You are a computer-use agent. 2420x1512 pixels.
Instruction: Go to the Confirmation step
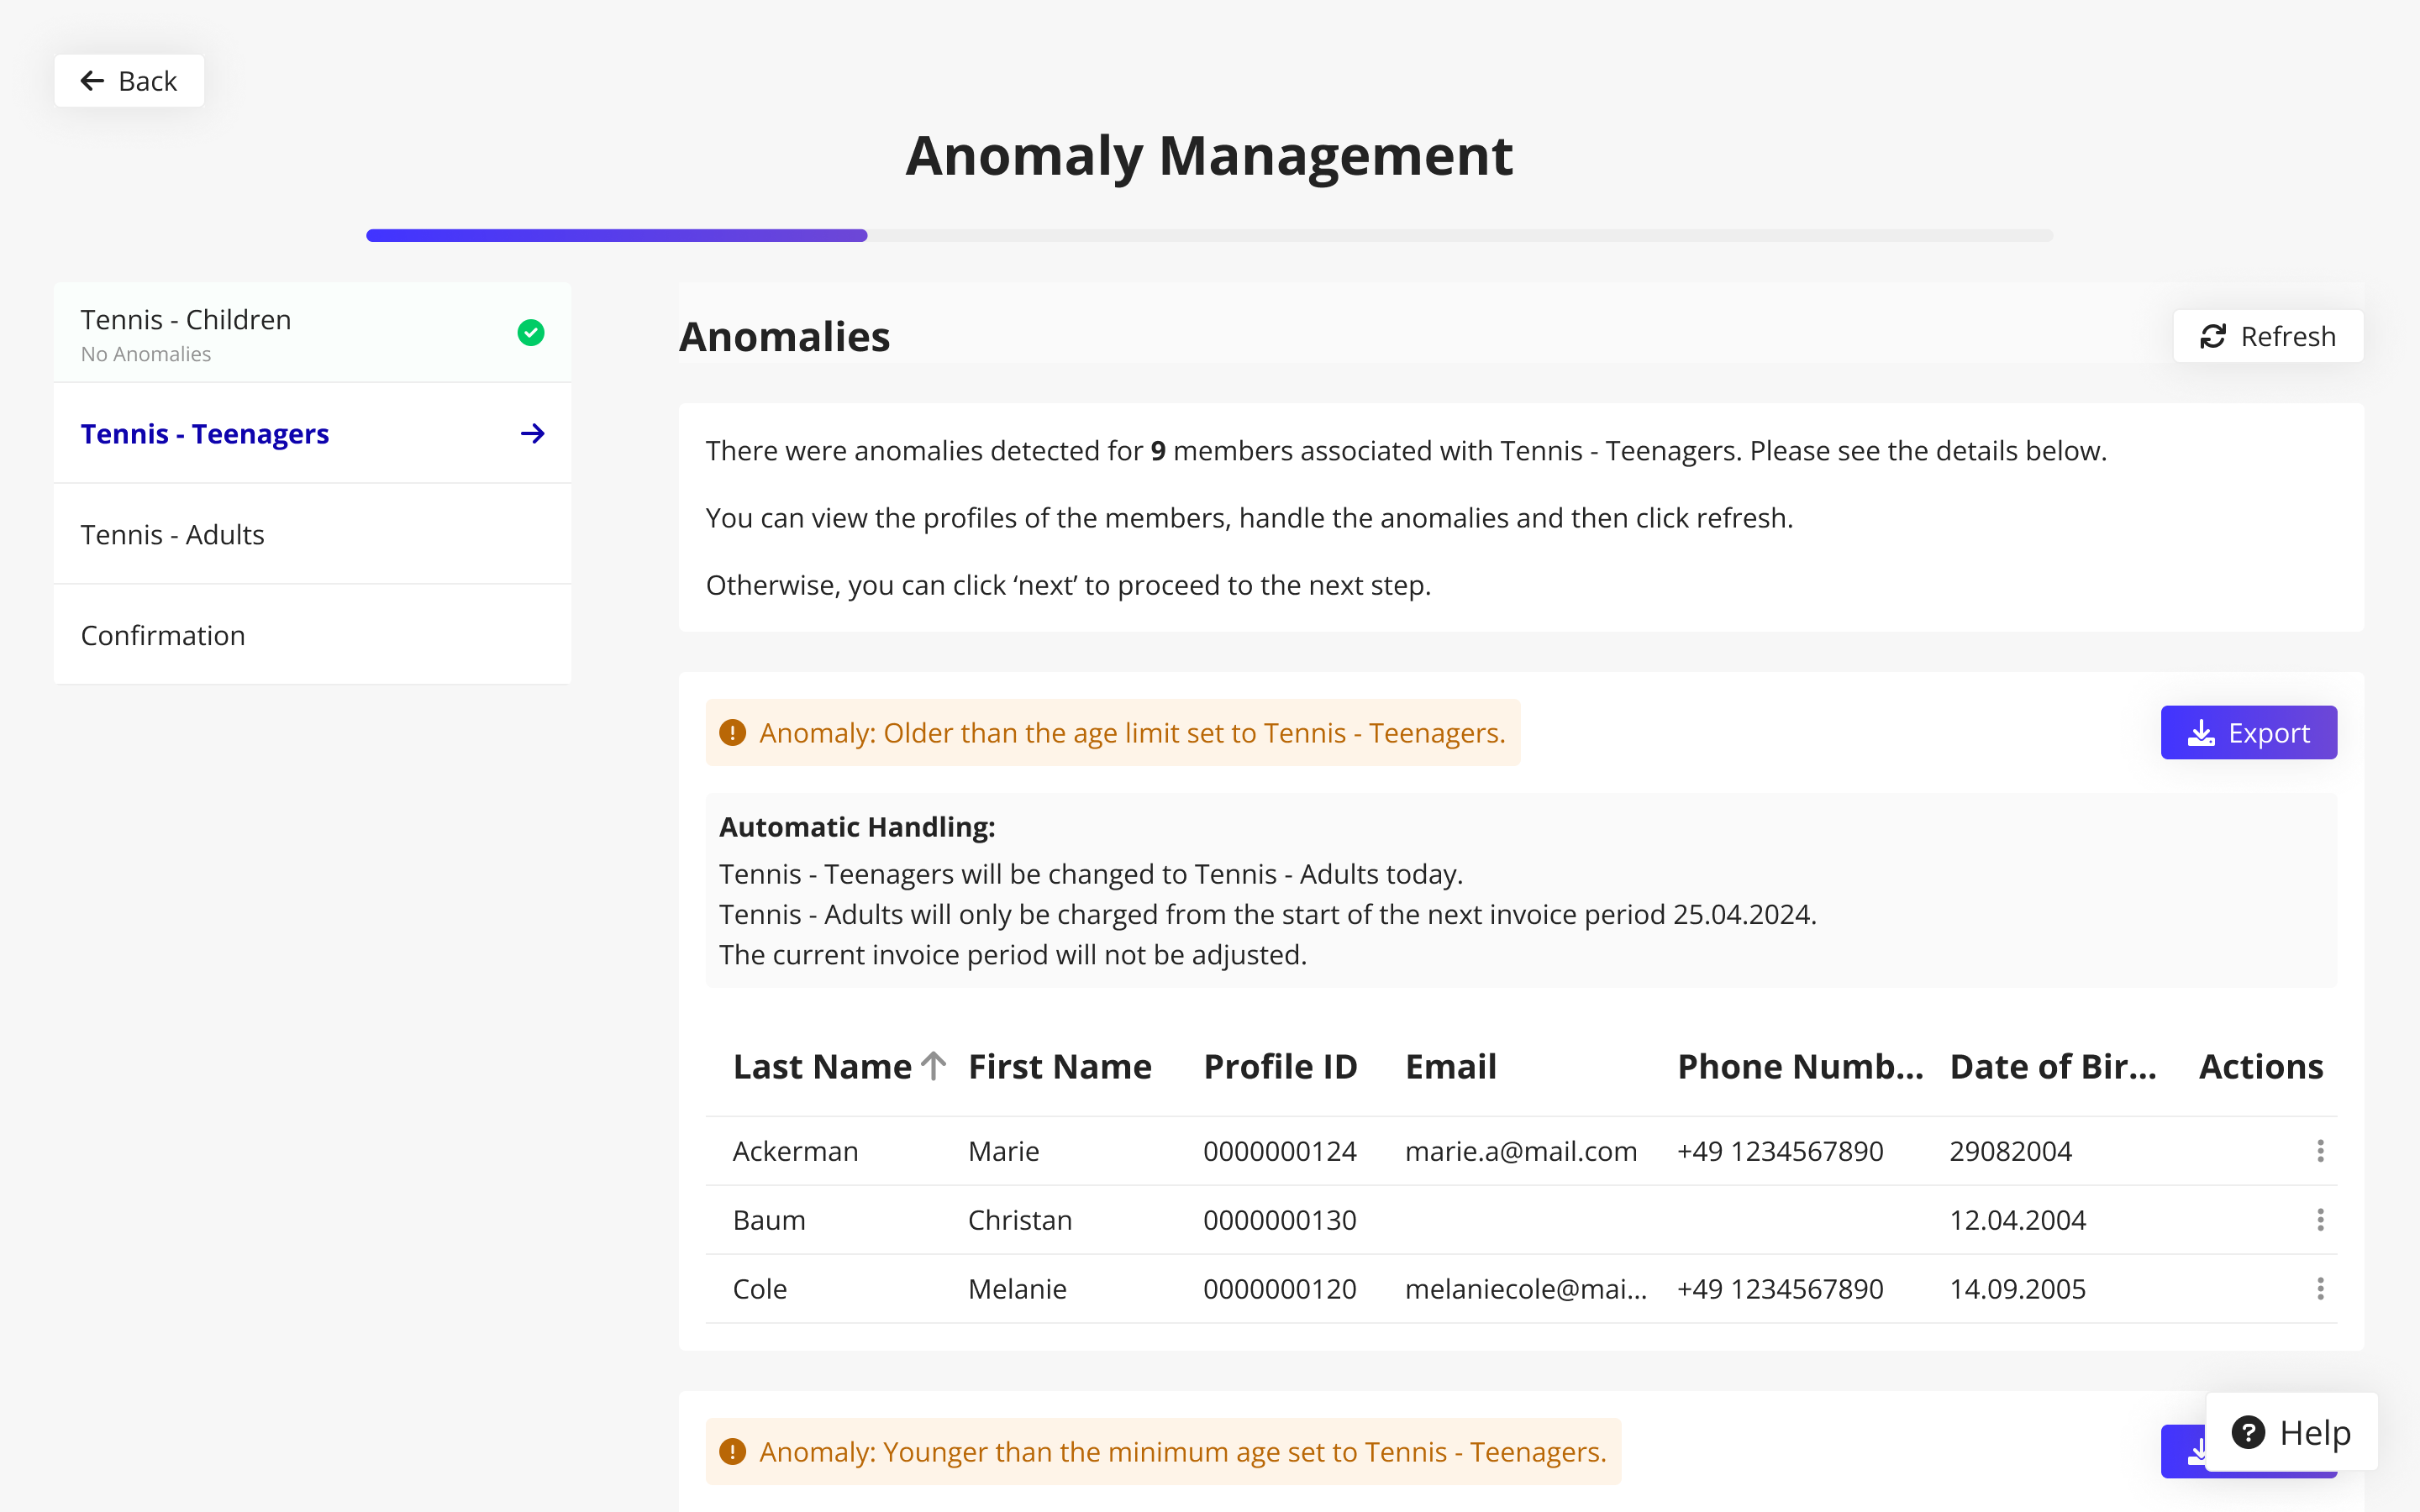(x=312, y=635)
